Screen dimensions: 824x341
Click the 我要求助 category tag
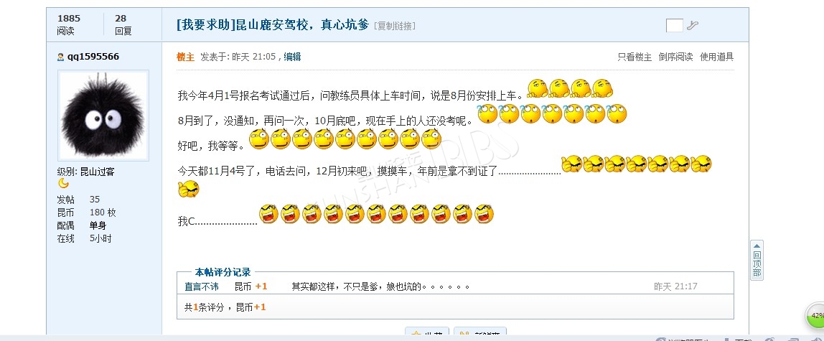click(x=207, y=24)
